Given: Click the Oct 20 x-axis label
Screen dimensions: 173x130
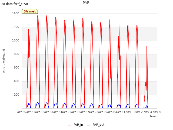Looking at the screenshot, I should (x=21, y=112).
